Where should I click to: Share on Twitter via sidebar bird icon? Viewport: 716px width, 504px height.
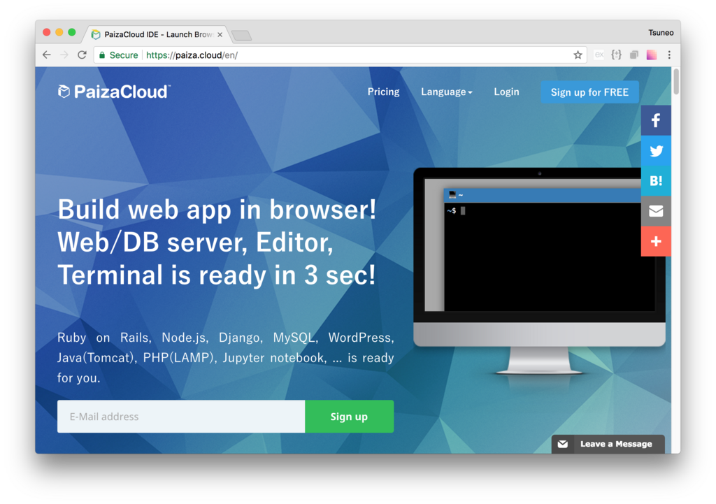(656, 151)
